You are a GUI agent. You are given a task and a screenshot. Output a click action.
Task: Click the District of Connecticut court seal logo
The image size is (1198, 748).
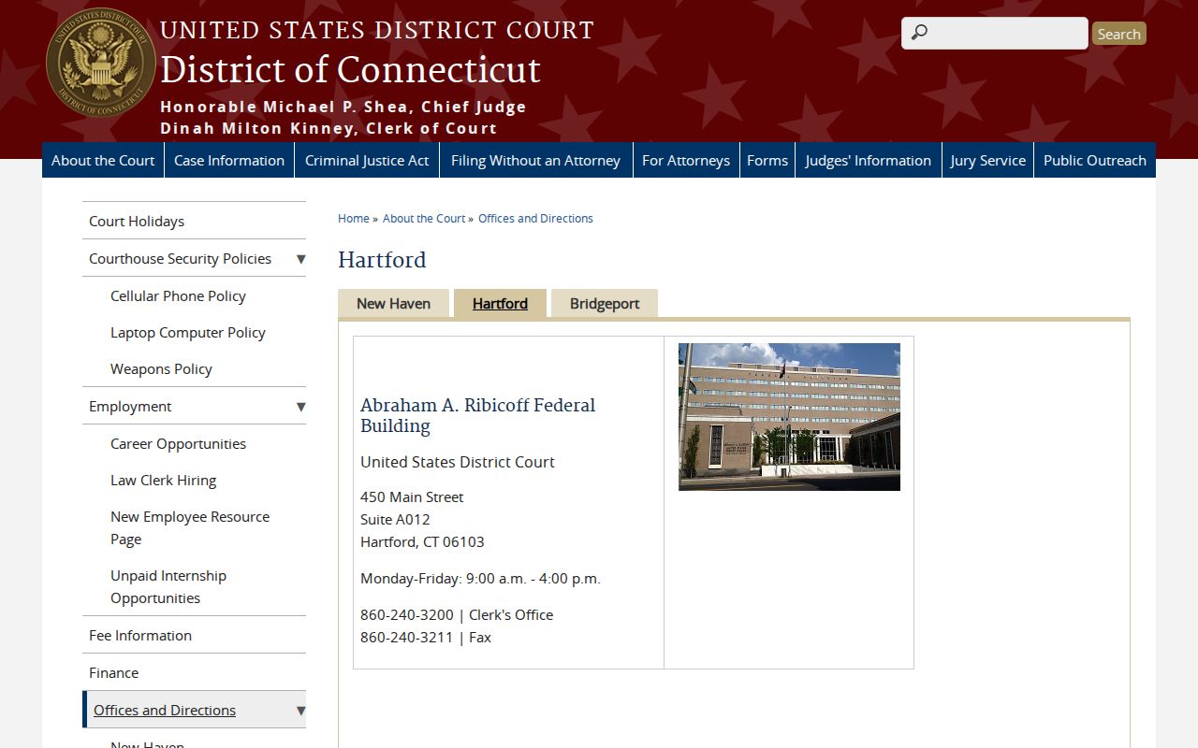[x=101, y=65]
